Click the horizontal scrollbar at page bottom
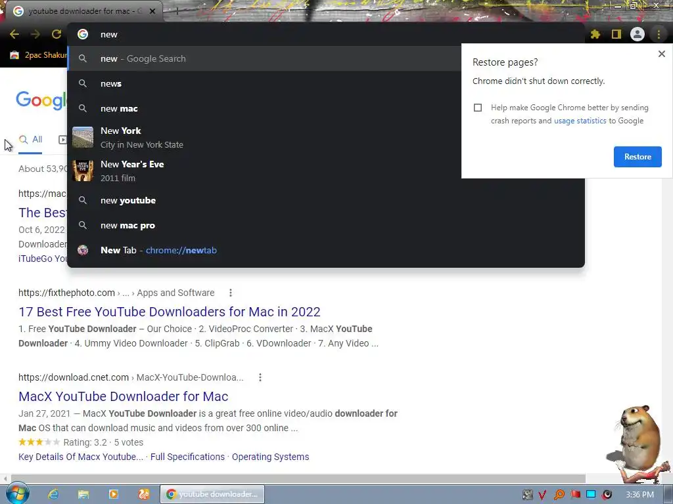This screenshot has height=504, width=673. pos(298,478)
